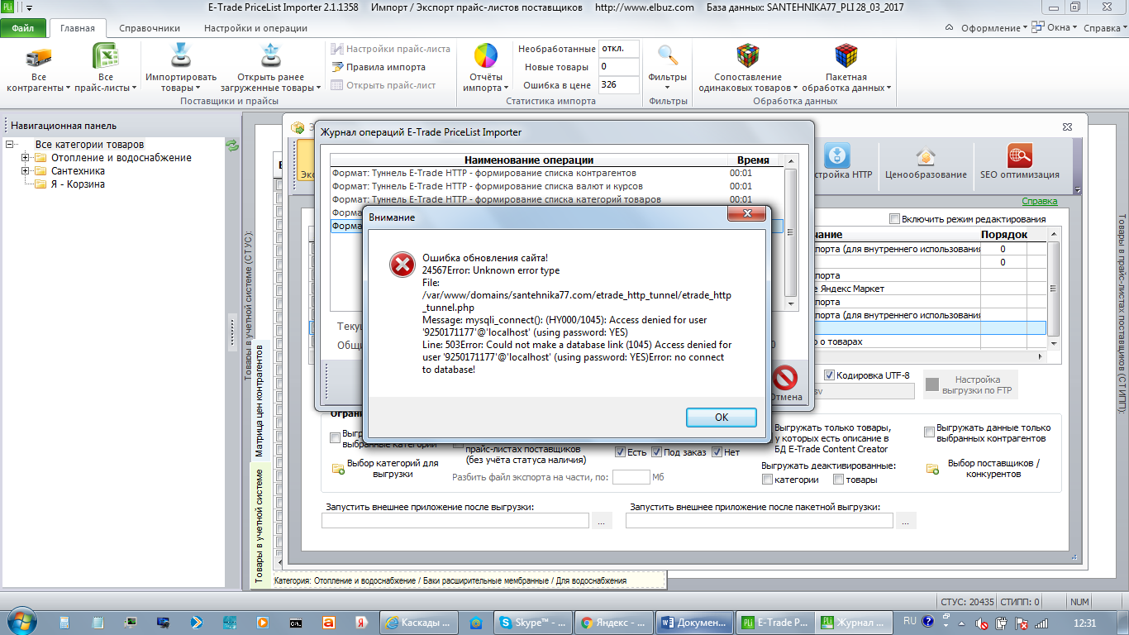Switch to Настройки и операции tab
This screenshot has height=635, width=1129.
coord(255,28)
